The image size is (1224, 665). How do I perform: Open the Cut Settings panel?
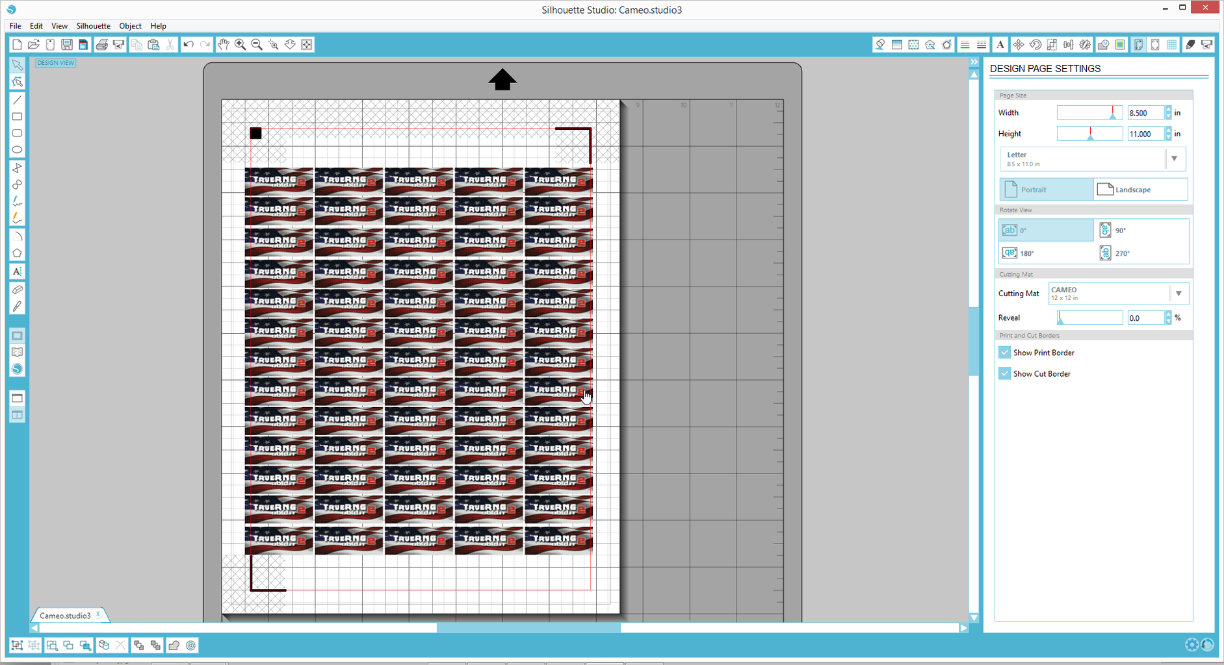1190,44
